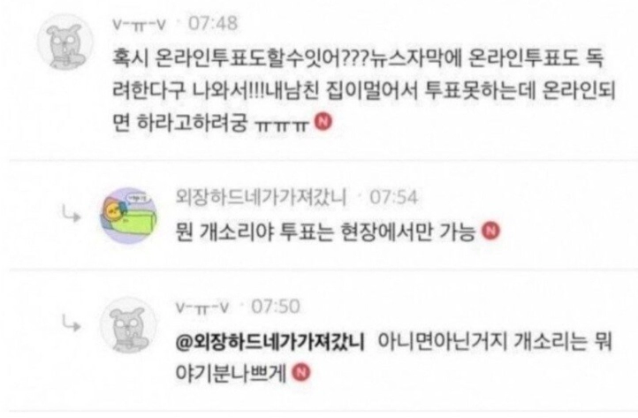Follow the bold @외장하드네가가져갔니 mention

(x=270, y=342)
